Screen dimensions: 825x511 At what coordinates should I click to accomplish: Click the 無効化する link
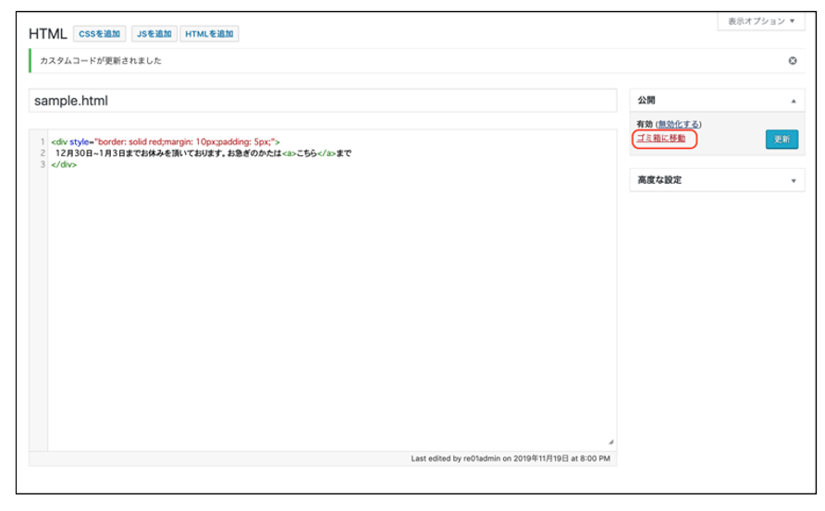coord(679,125)
